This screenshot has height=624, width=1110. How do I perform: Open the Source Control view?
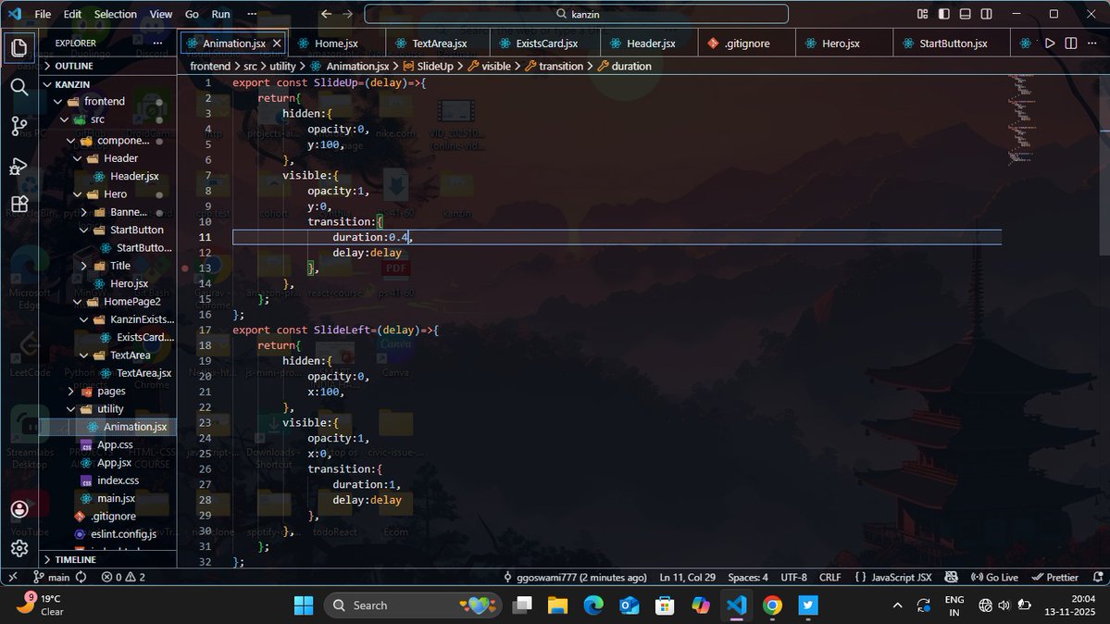tap(20, 126)
